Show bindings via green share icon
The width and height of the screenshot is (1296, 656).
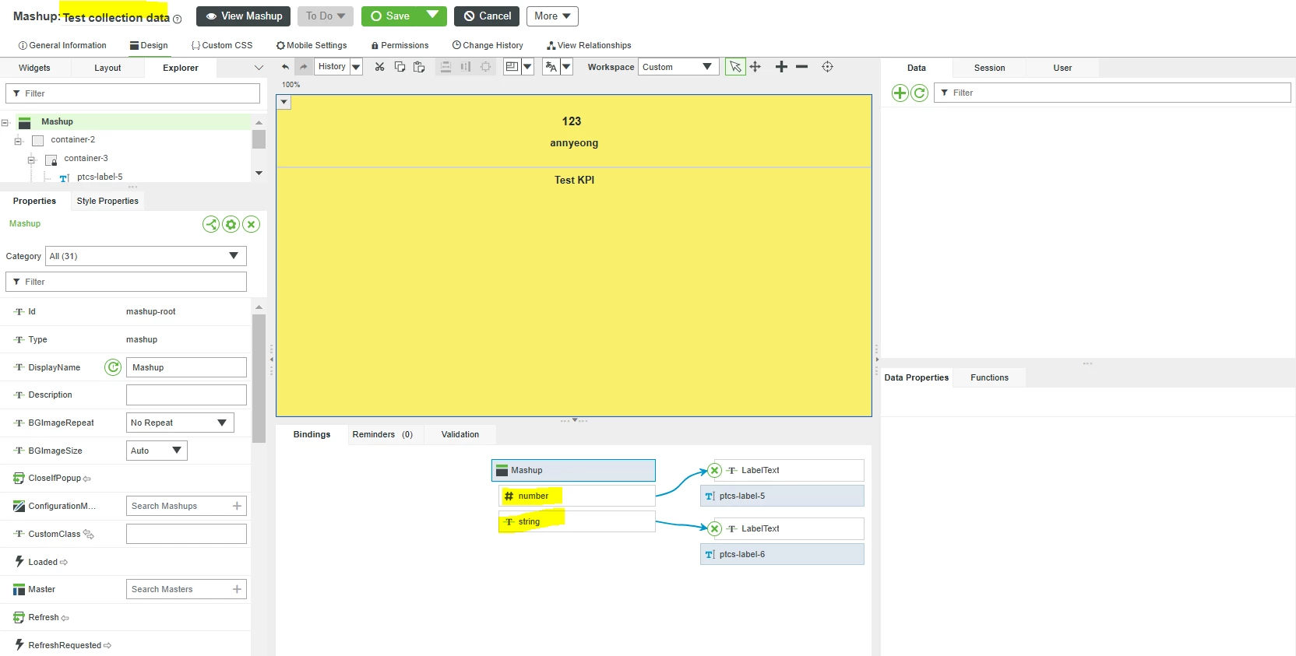tap(211, 224)
